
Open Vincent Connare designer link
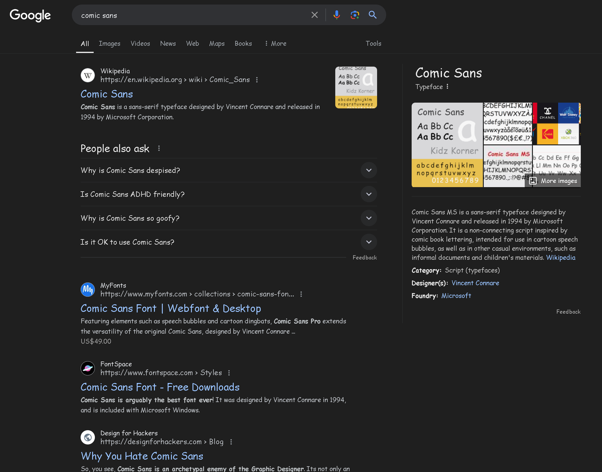click(x=475, y=283)
